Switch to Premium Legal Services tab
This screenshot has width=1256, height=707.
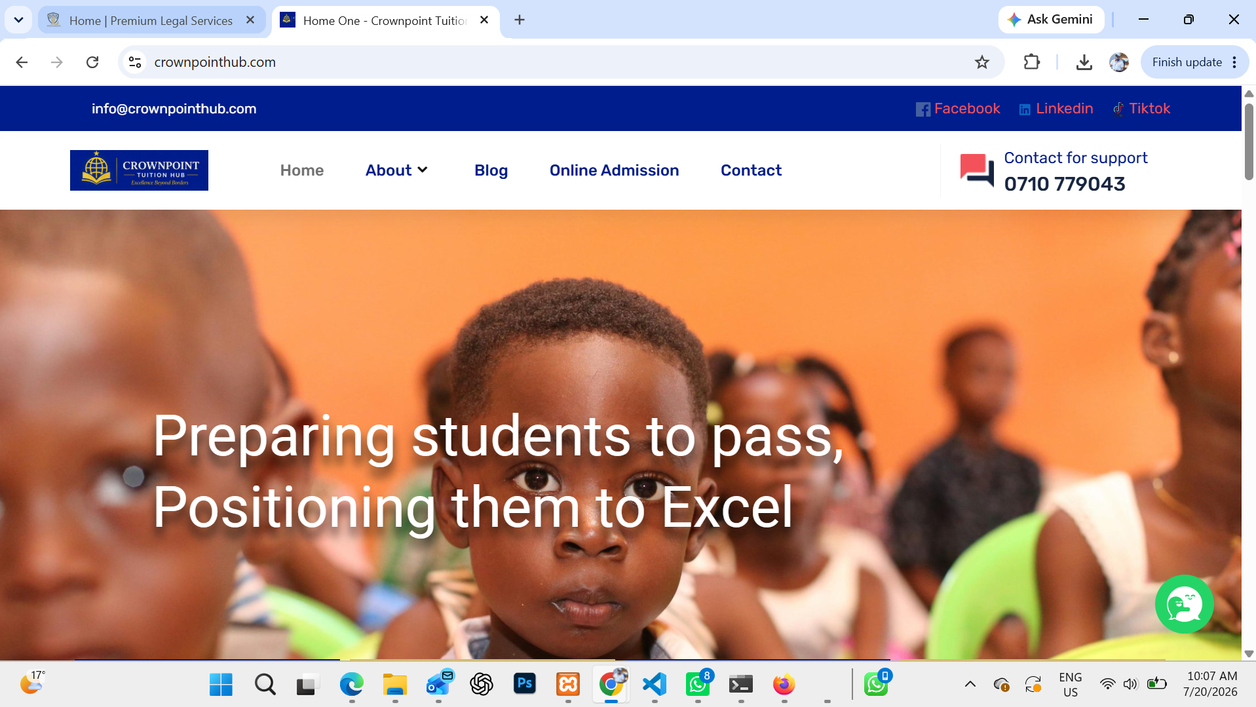pos(152,20)
